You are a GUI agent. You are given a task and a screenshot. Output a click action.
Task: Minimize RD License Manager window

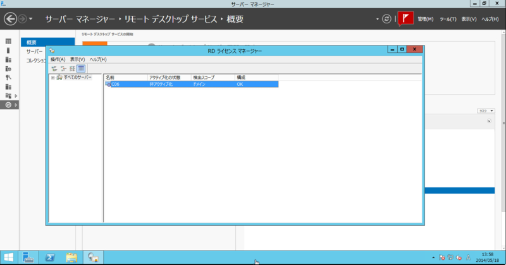point(392,49)
